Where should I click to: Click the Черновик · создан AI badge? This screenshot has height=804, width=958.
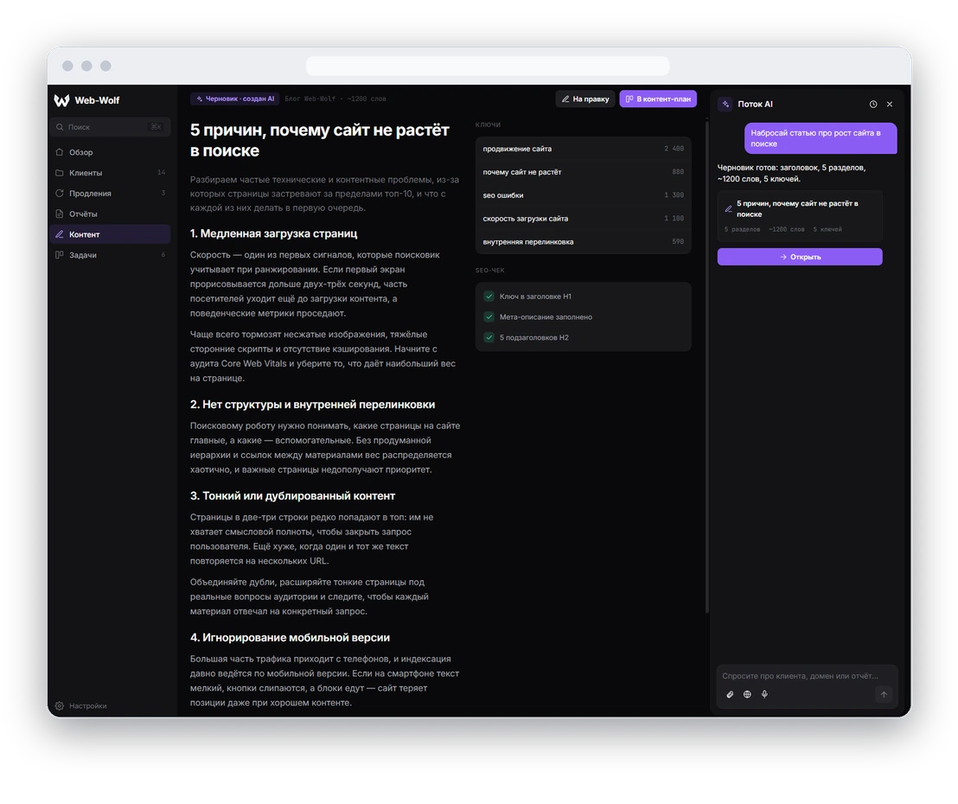[235, 99]
